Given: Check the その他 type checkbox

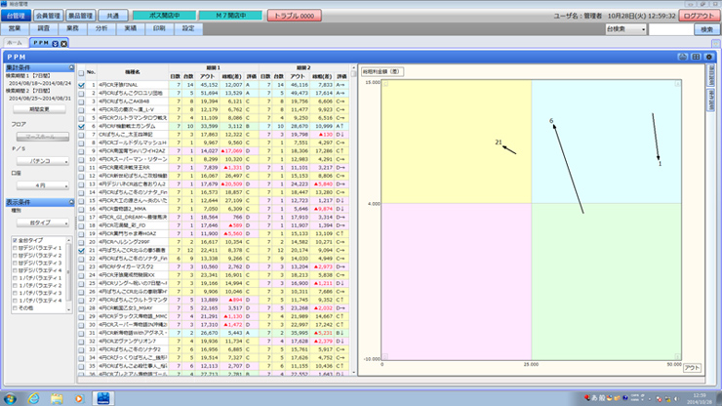Looking at the screenshot, I should click(x=16, y=307).
